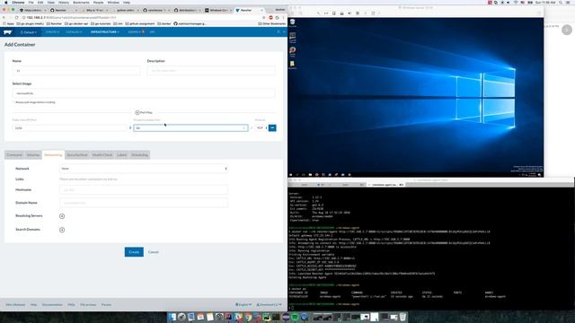Add a Search Domain
Image resolution: width=575 pixels, height=323 pixels.
pos(62,230)
